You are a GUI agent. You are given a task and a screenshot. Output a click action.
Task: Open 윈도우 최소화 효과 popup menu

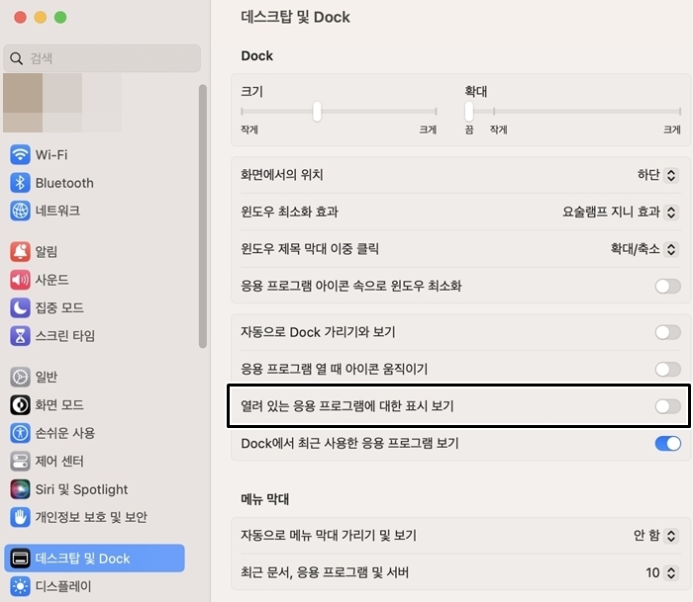[671, 212]
